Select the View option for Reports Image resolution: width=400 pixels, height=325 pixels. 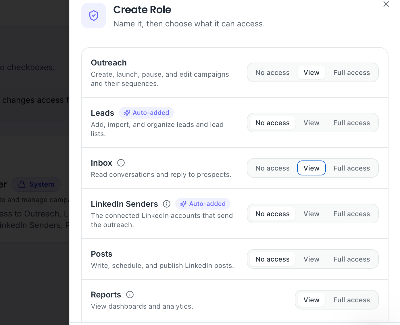click(311, 300)
